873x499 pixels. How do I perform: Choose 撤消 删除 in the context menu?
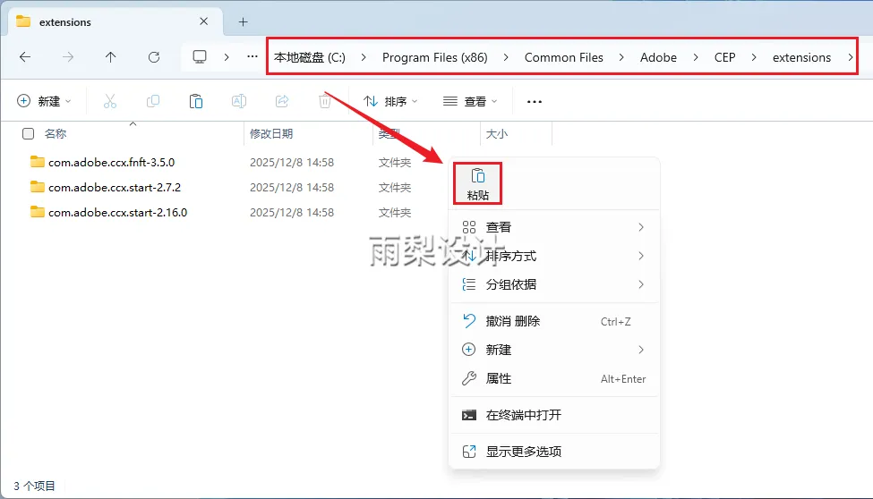pos(554,321)
